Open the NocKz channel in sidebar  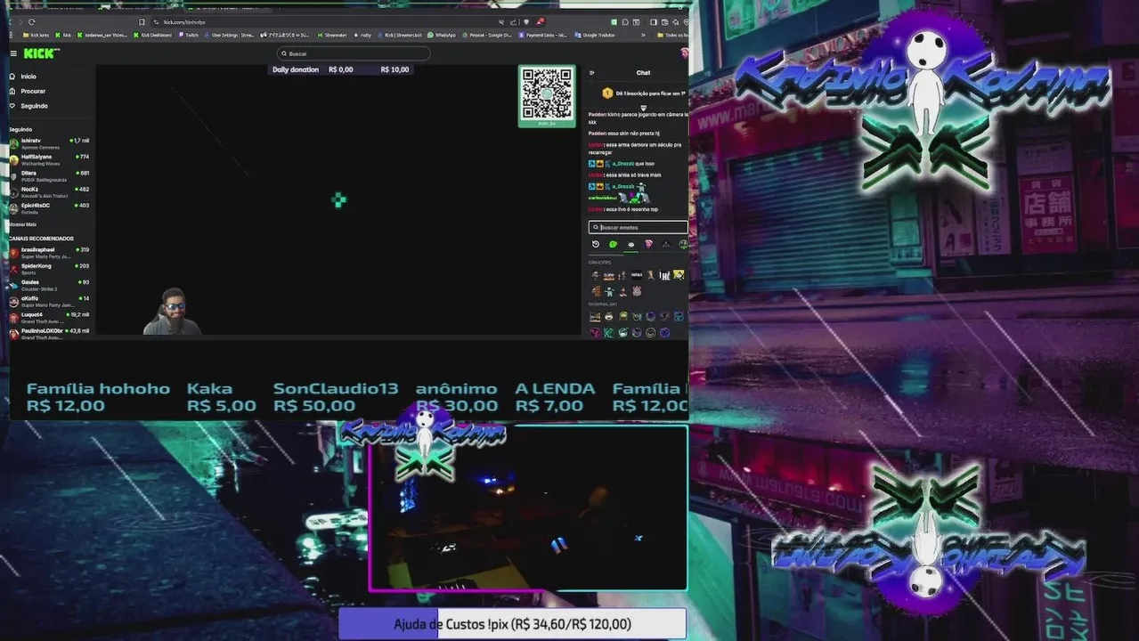49,191
